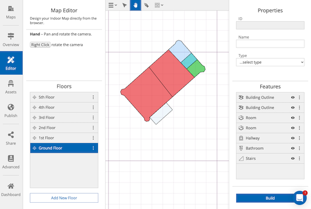Toggle visibility of the Stairs feature
The height and width of the screenshot is (209, 311).
(292, 158)
